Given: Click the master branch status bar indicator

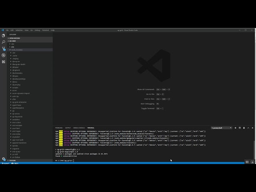Looking at the screenshot, I should tap(5, 163).
